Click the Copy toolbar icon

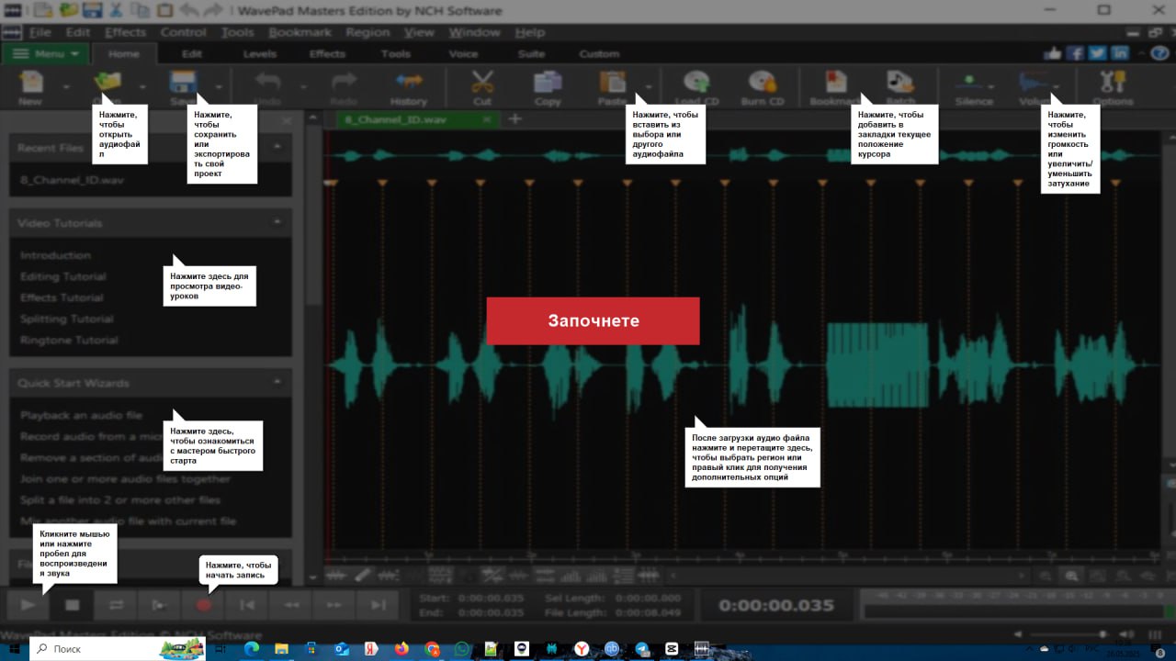[x=548, y=83]
